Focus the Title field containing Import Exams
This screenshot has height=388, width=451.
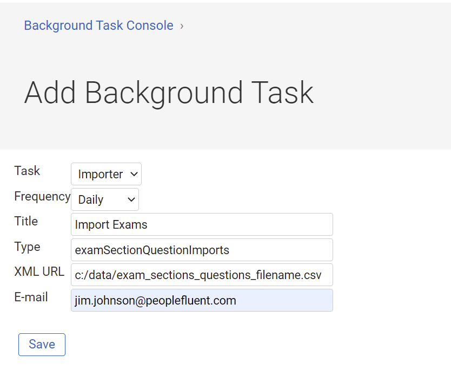202,224
